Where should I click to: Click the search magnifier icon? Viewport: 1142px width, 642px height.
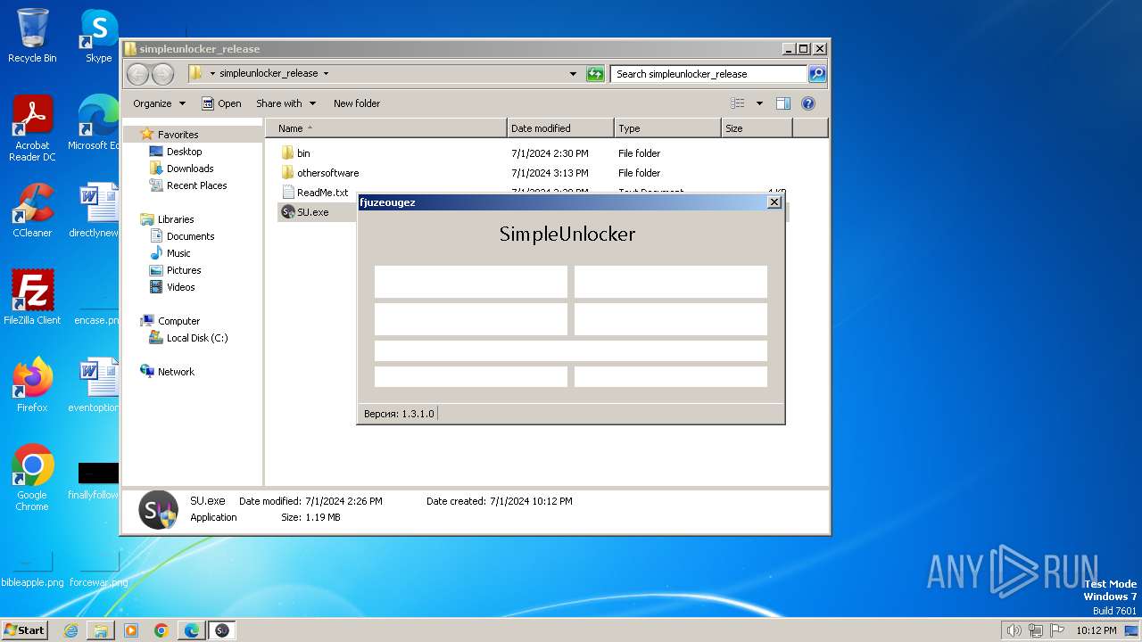817,74
